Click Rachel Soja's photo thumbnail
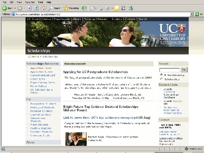Screen dimensions: 204x153 pyautogui.click(x=76, y=139)
